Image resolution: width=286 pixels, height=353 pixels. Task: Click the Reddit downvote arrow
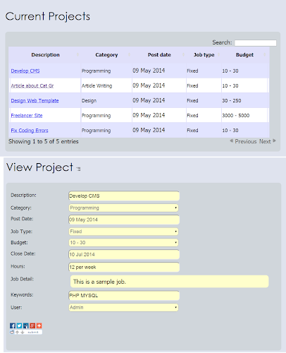tap(23, 333)
